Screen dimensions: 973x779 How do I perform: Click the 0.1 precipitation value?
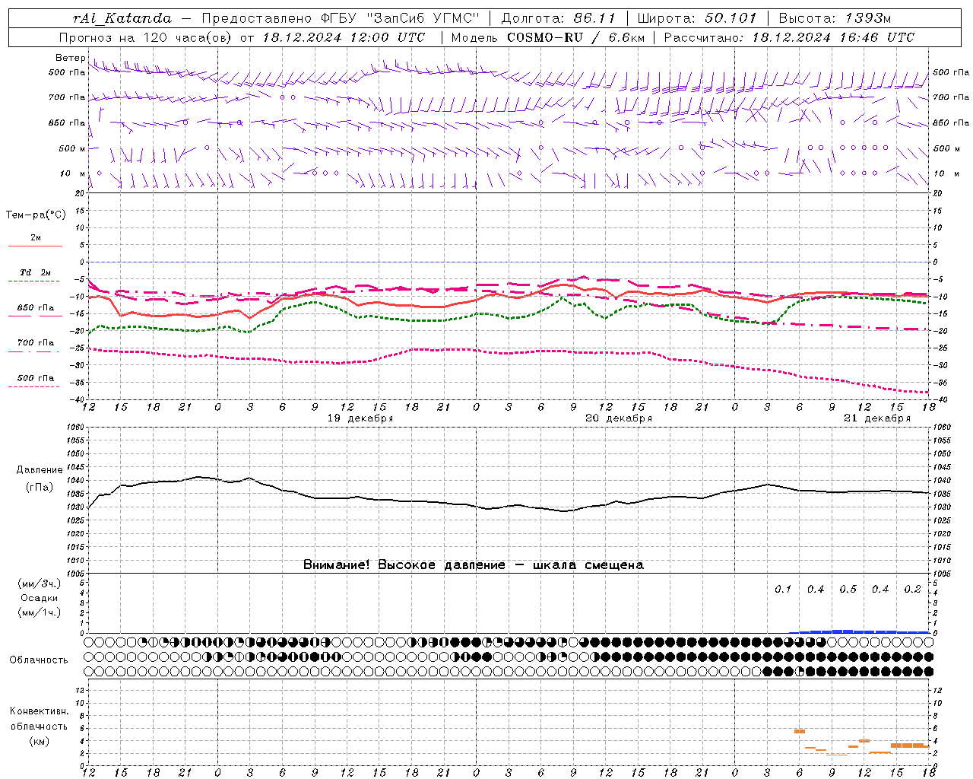click(783, 589)
